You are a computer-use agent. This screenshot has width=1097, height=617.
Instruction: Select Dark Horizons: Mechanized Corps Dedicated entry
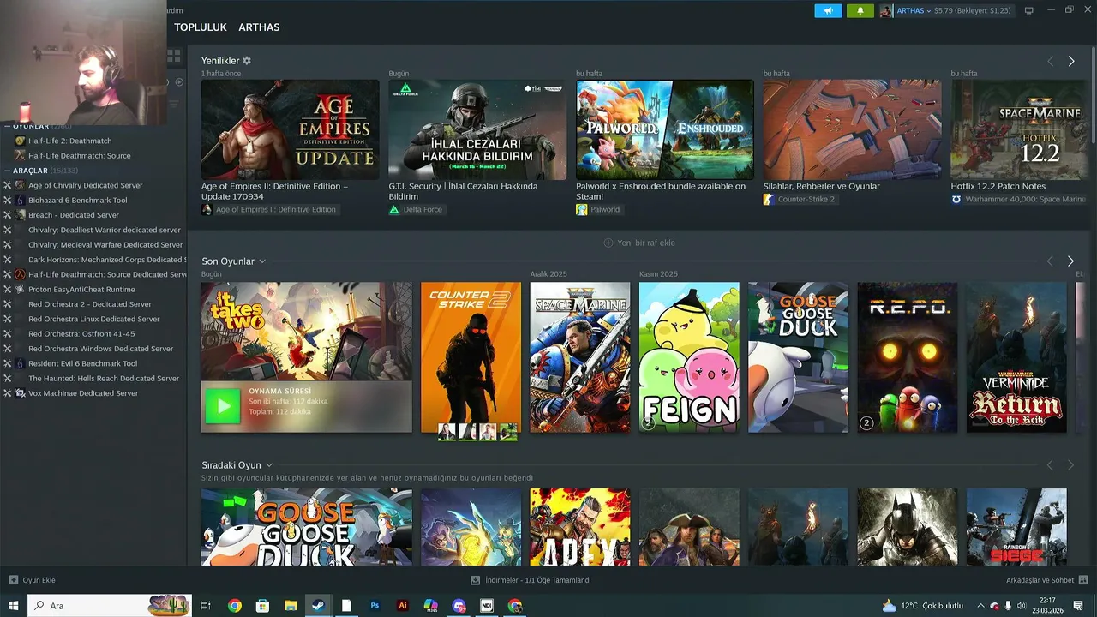(x=106, y=260)
